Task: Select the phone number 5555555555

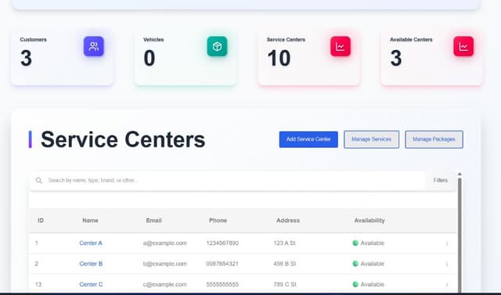Action: tap(222, 284)
